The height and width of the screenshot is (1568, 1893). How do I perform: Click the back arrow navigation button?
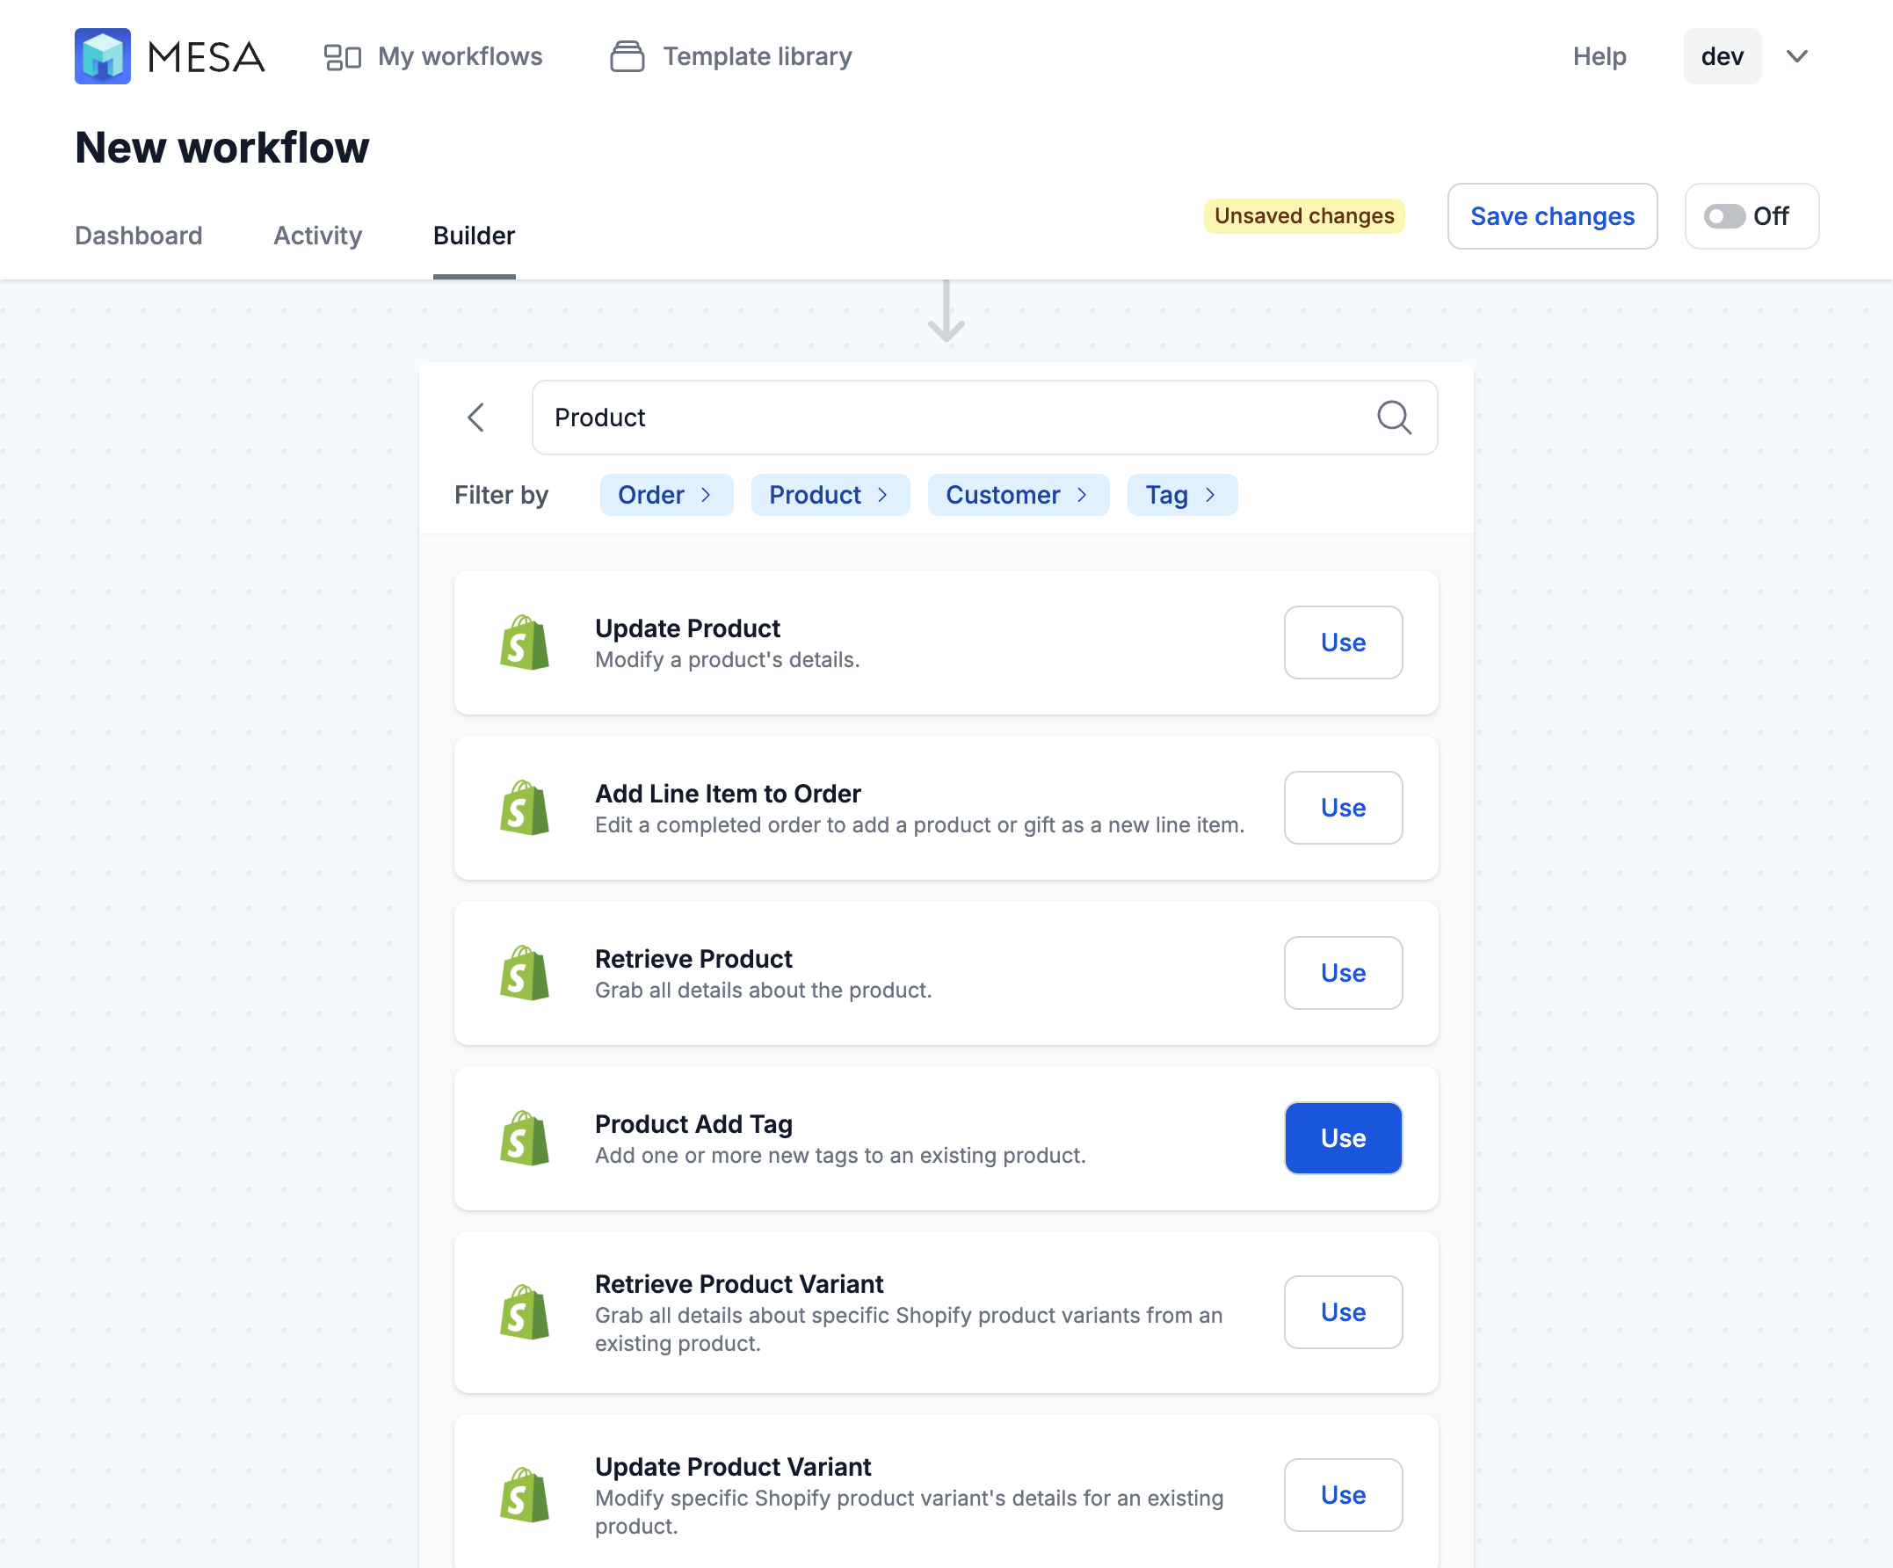pyautogui.click(x=478, y=417)
